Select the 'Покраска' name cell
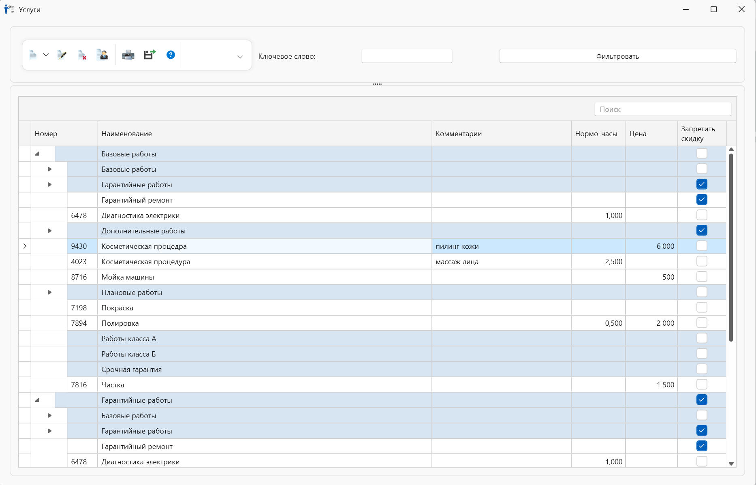Screen dimensions: 756x485 [x=265, y=308]
